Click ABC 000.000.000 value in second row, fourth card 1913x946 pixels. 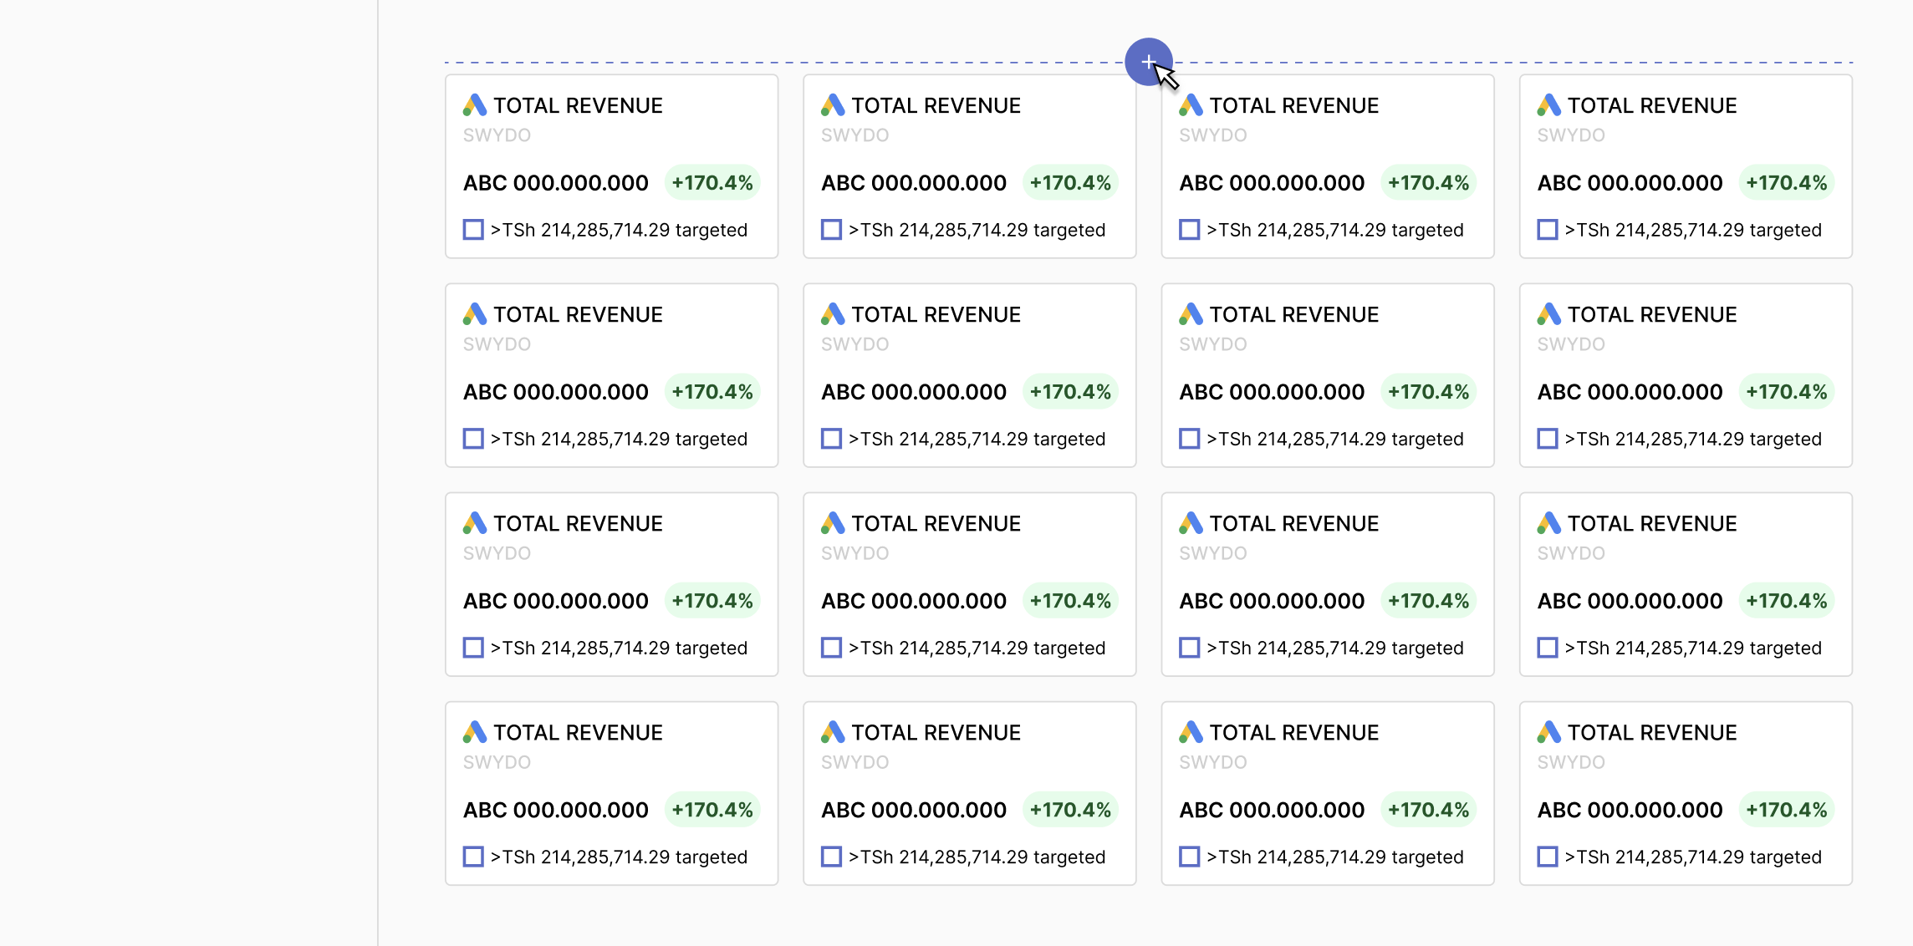pyautogui.click(x=1630, y=392)
